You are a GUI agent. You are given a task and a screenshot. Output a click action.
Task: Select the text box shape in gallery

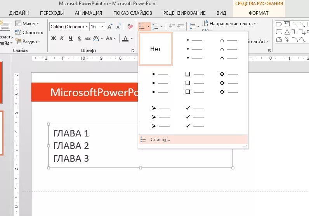(286, 24)
